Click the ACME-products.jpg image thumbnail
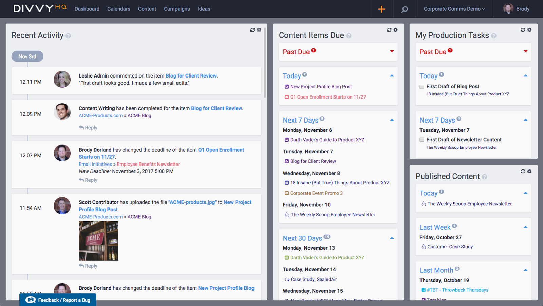The width and height of the screenshot is (543, 306). 98,241
